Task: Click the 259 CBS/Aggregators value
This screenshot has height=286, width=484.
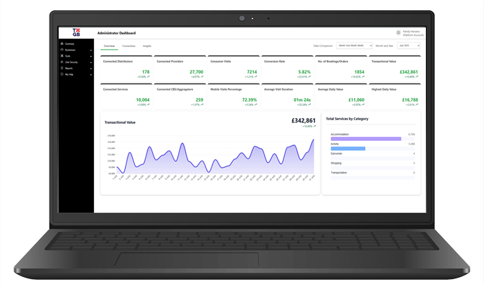Action: (x=199, y=100)
